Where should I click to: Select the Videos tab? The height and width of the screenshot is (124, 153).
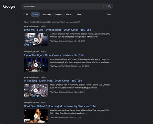35,14
